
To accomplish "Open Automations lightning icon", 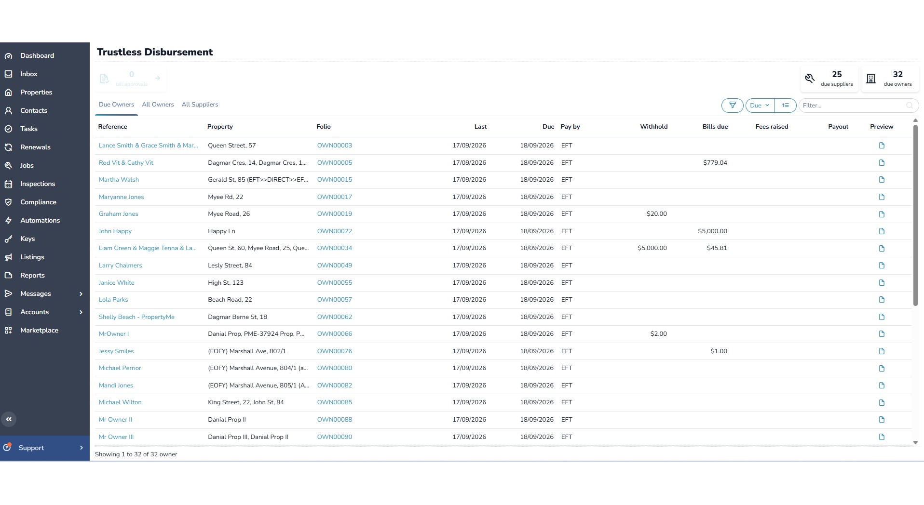I will point(8,221).
